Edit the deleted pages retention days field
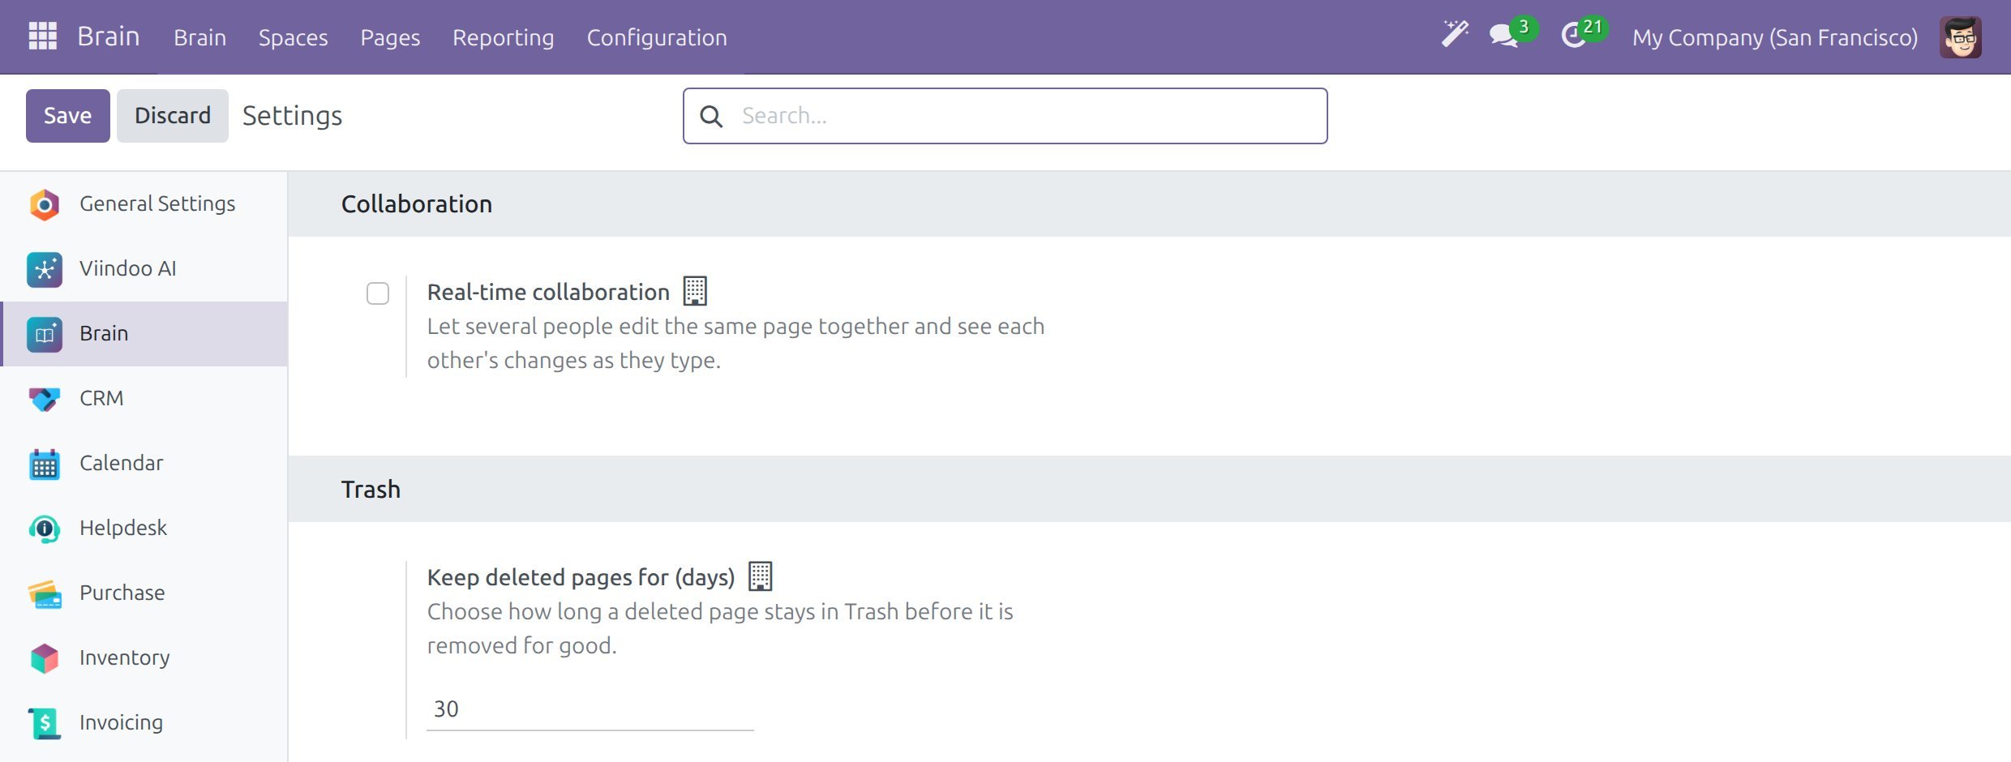2011x762 pixels. point(590,709)
